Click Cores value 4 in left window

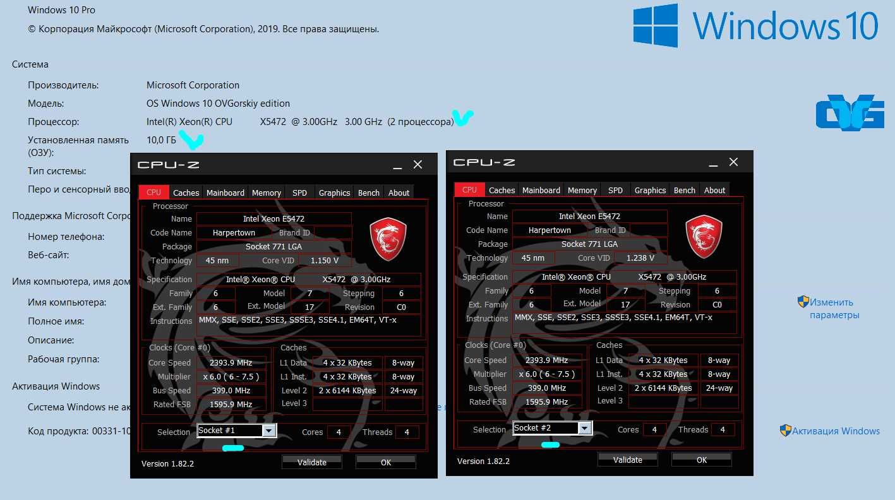click(339, 432)
